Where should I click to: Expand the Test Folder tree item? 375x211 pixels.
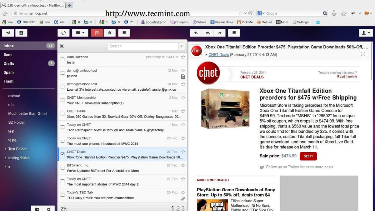coord(5,149)
